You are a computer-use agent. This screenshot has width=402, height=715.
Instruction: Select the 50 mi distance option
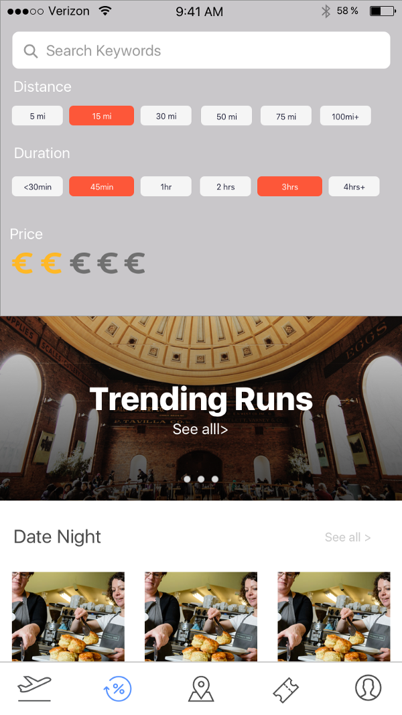click(x=226, y=116)
